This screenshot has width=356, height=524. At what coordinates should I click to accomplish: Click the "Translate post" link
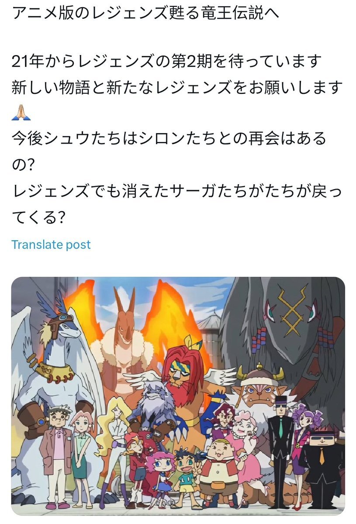click(x=51, y=245)
